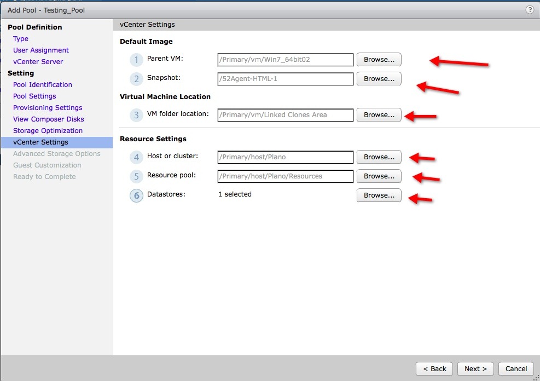Browse for Host or cluster
This screenshot has width=540, height=381.
[x=379, y=157]
